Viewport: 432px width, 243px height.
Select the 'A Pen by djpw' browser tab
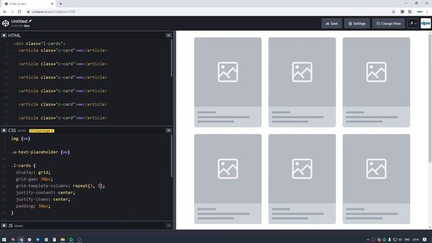pyautogui.click(x=28, y=4)
